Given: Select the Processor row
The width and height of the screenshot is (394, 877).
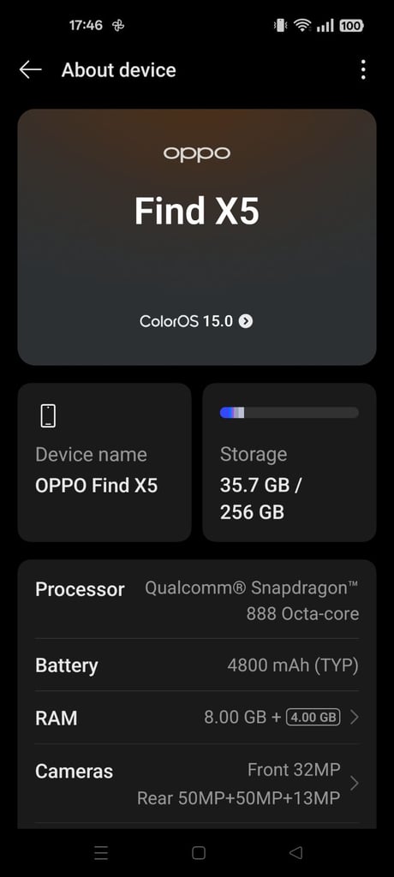Looking at the screenshot, I should coord(197,601).
